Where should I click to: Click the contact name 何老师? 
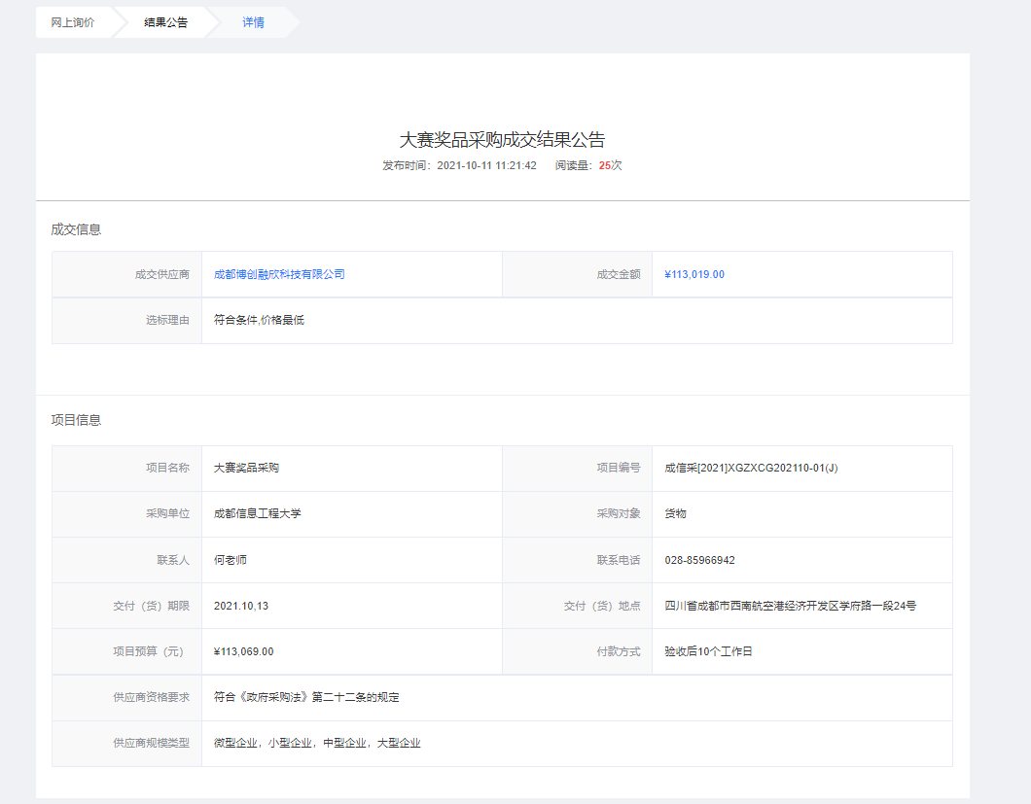coord(231,560)
